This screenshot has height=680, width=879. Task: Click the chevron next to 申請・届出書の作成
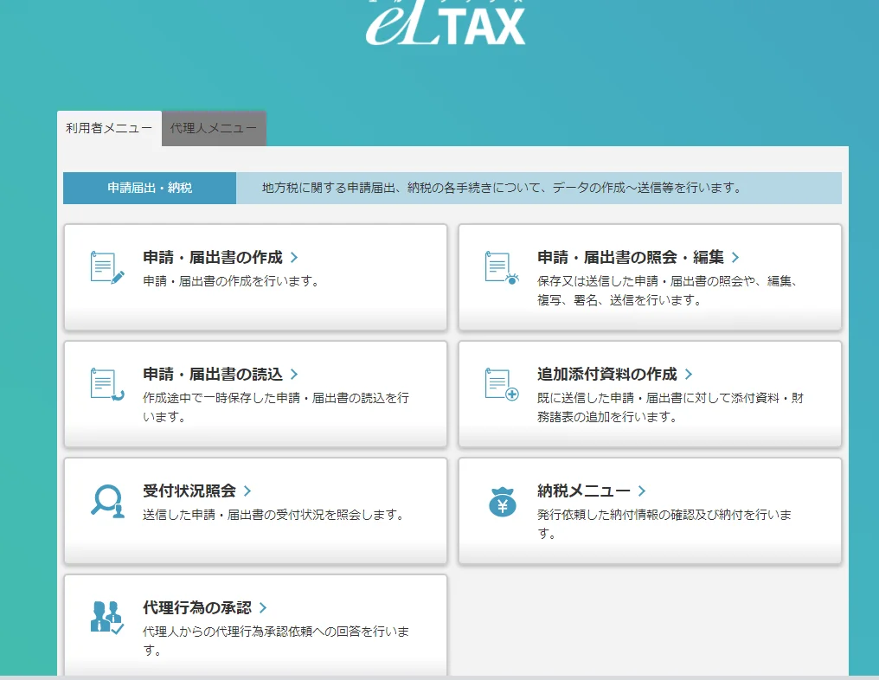294,257
